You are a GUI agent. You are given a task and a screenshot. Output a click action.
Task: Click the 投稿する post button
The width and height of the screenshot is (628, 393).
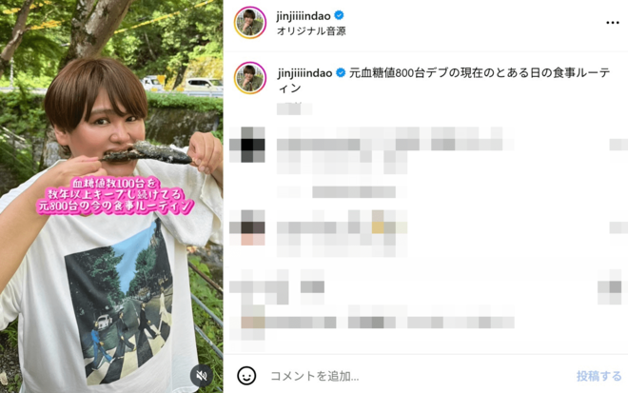pyautogui.click(x=599, y=376)
